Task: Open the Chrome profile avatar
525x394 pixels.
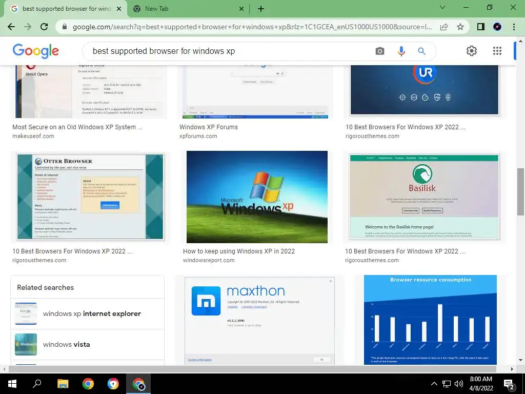Action: click(497, 27)
